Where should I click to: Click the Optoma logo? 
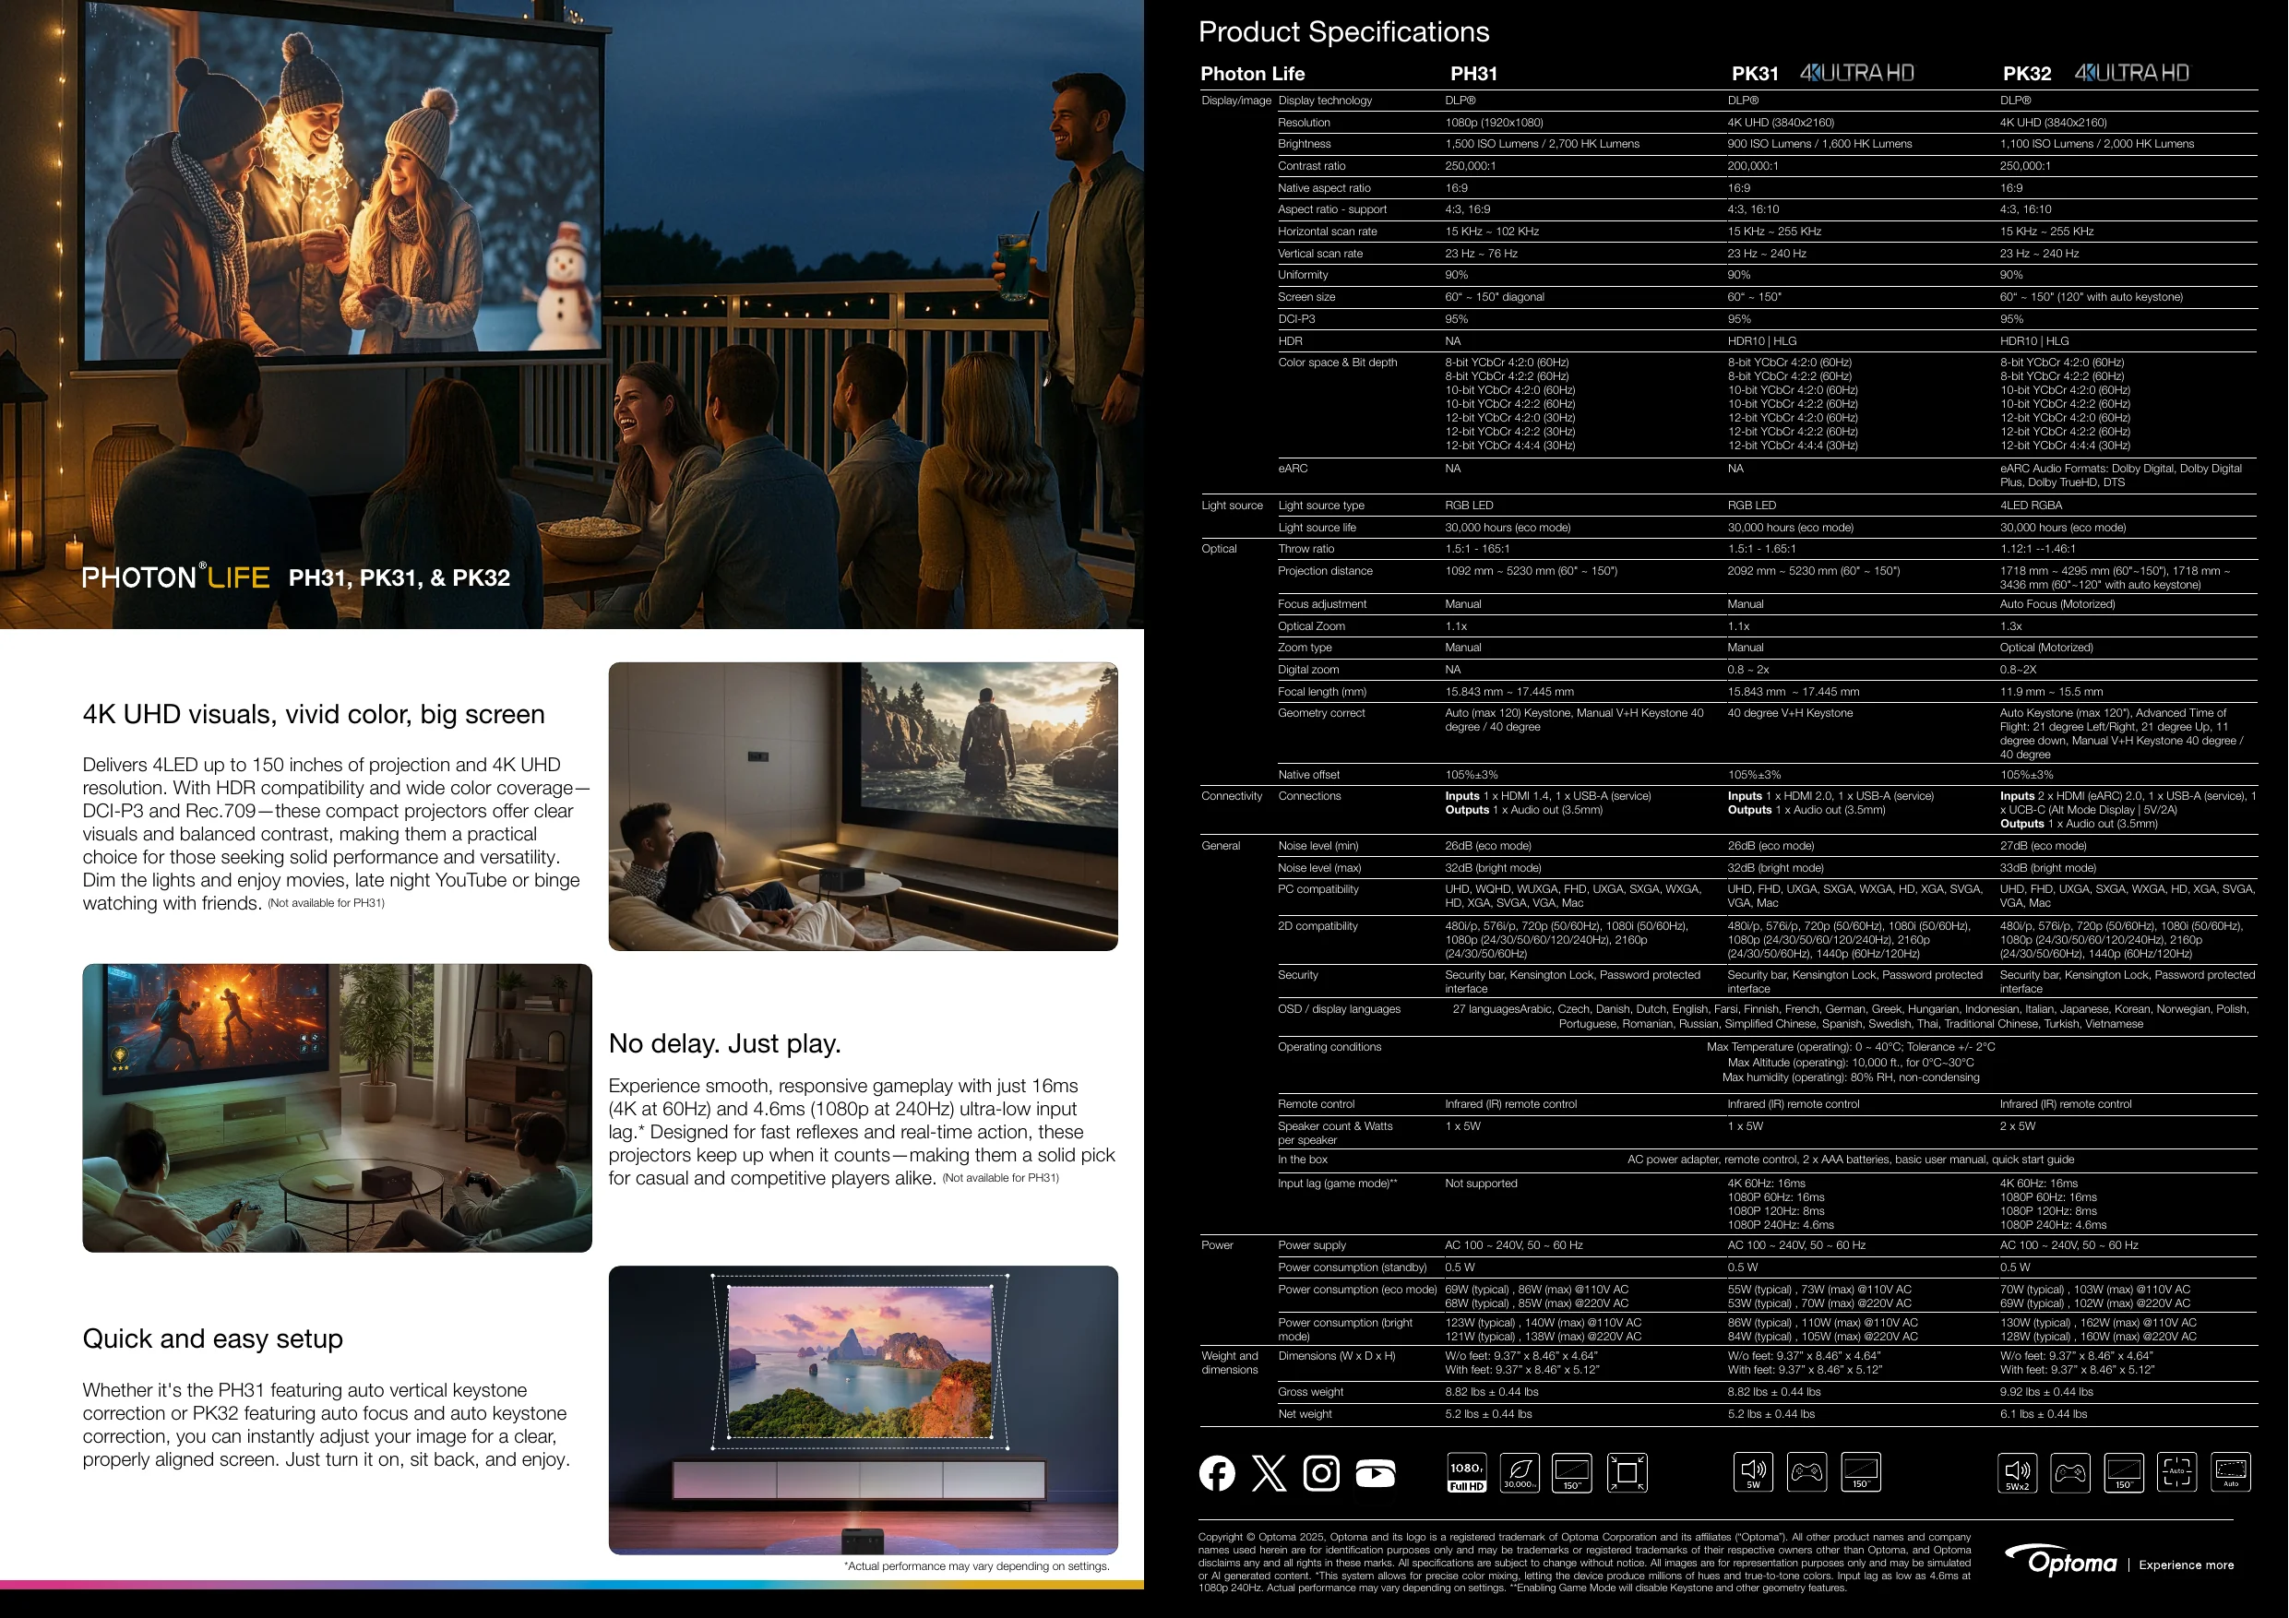2061,1561
